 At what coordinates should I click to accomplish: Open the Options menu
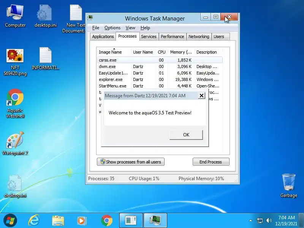[x=112, y=28]
